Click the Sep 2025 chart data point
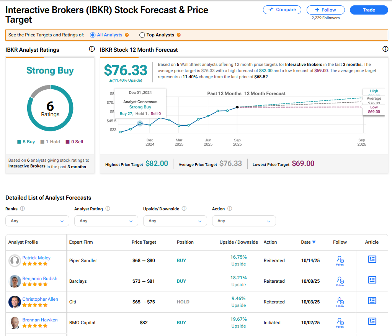Screen dimensions: 392x336 tap(237, 107)
